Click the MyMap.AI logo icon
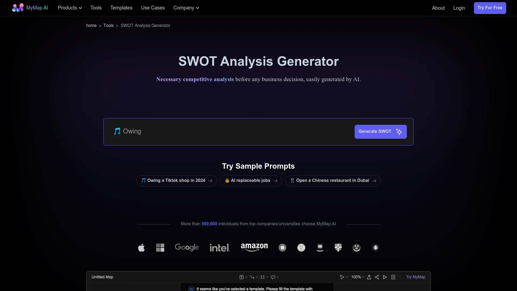 (18, 8)
